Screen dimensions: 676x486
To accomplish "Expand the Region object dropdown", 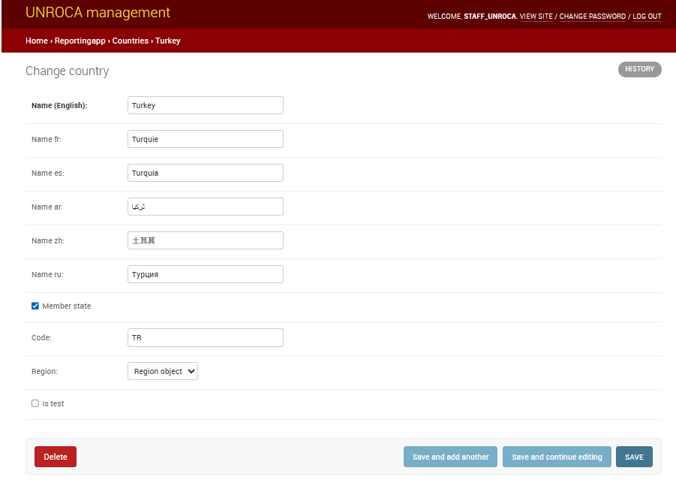I will 163,371.
